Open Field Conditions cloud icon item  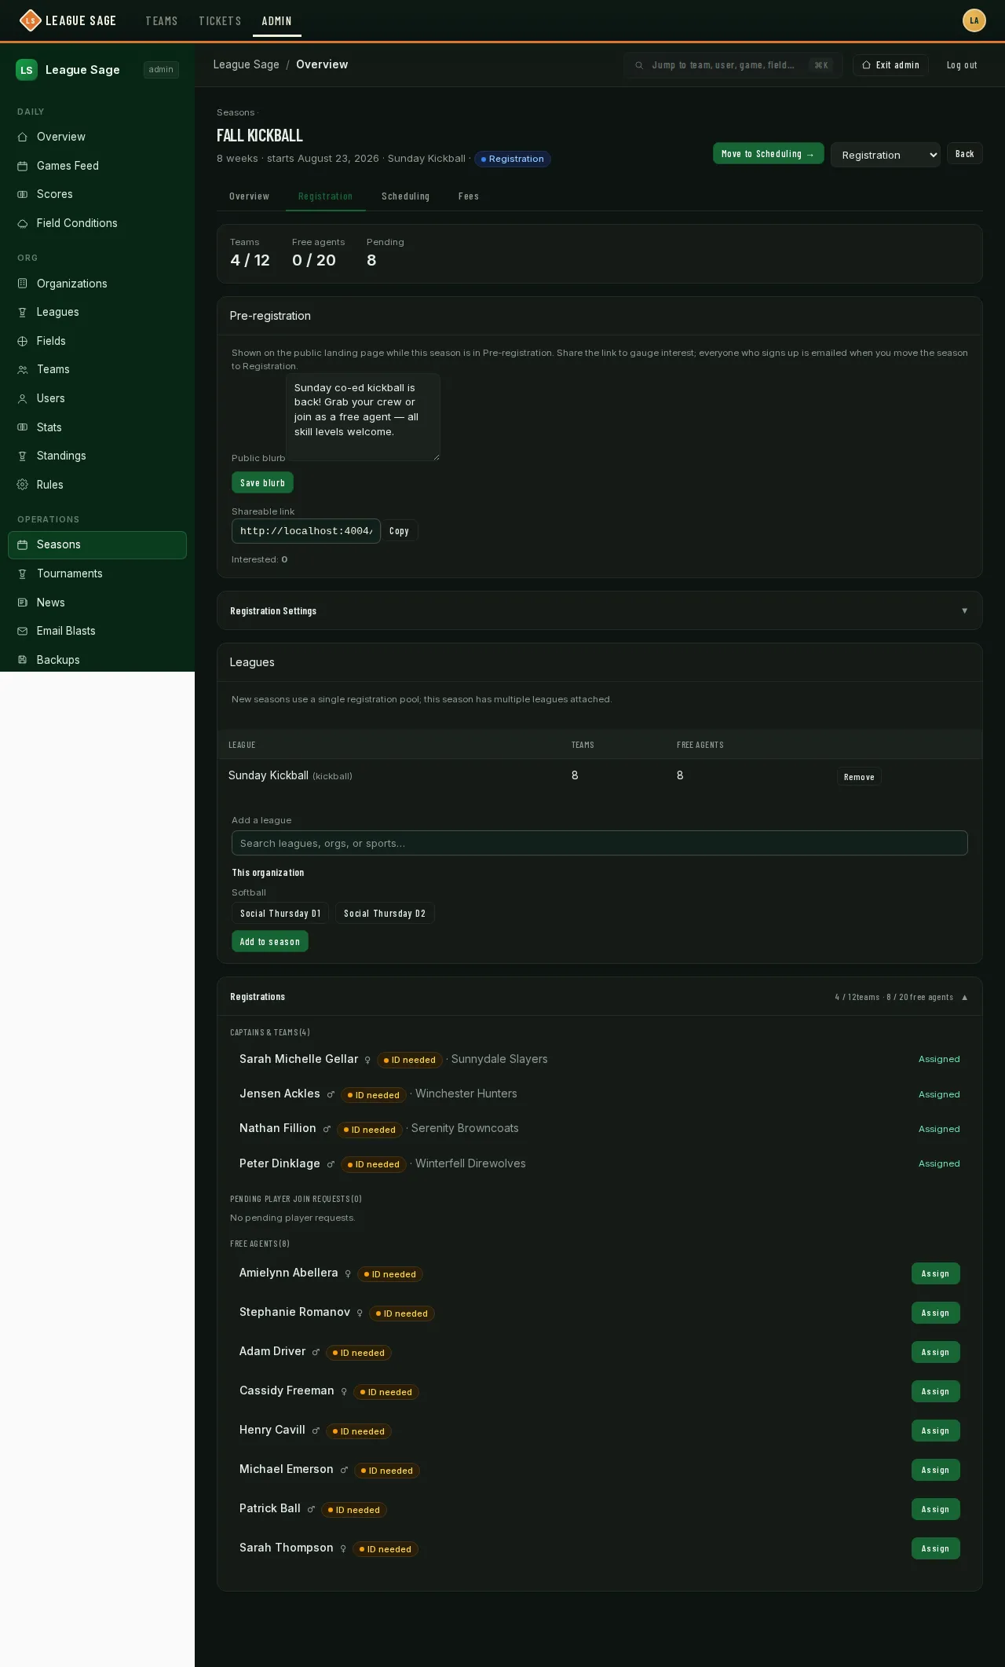[x=23, y=223]
